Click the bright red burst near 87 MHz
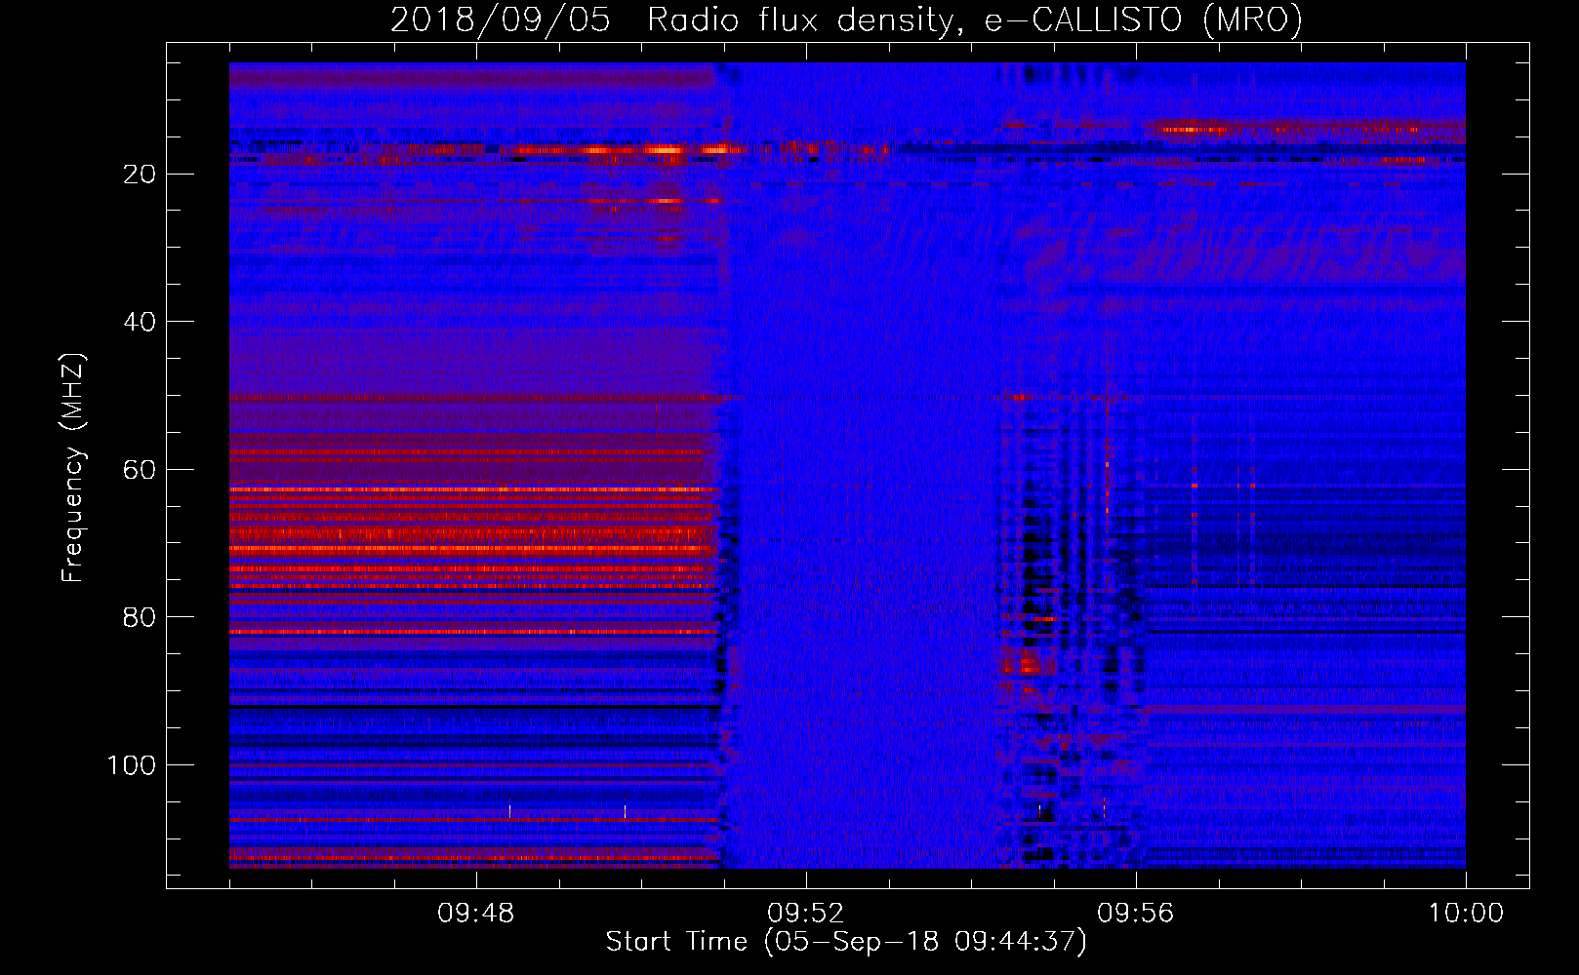This screenshot has height=975, width=1579. (x=1028, y=665)
